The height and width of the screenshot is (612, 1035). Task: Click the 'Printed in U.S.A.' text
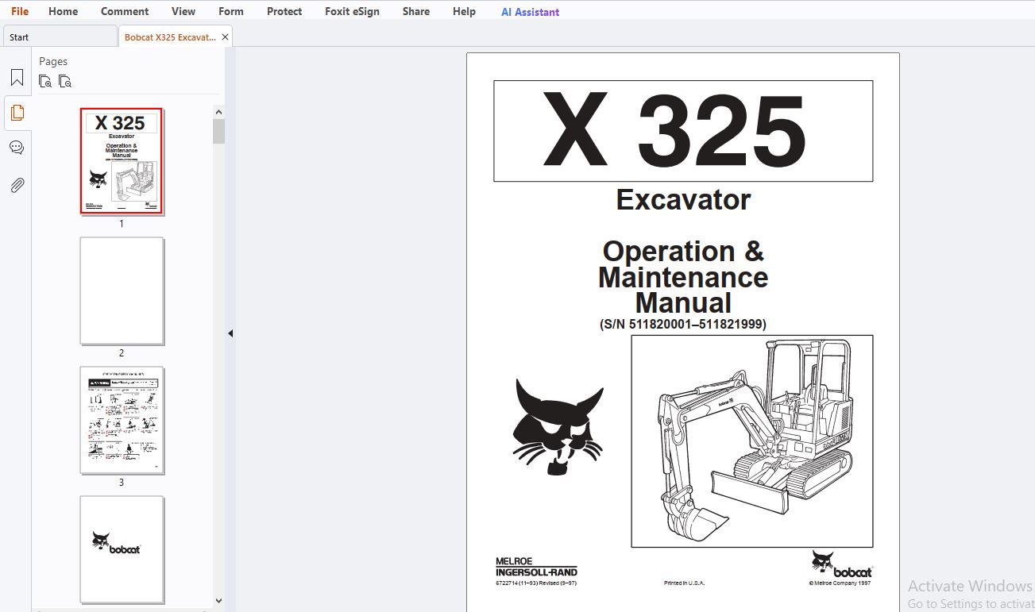click(684, 583)
